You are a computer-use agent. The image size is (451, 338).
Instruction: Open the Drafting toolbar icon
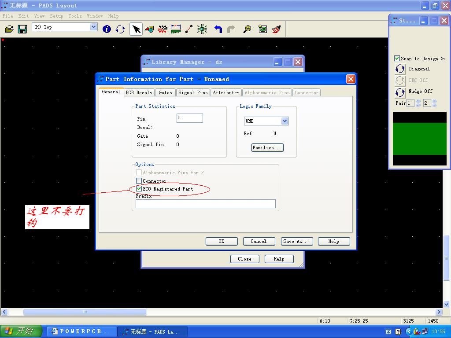point(149,29)
